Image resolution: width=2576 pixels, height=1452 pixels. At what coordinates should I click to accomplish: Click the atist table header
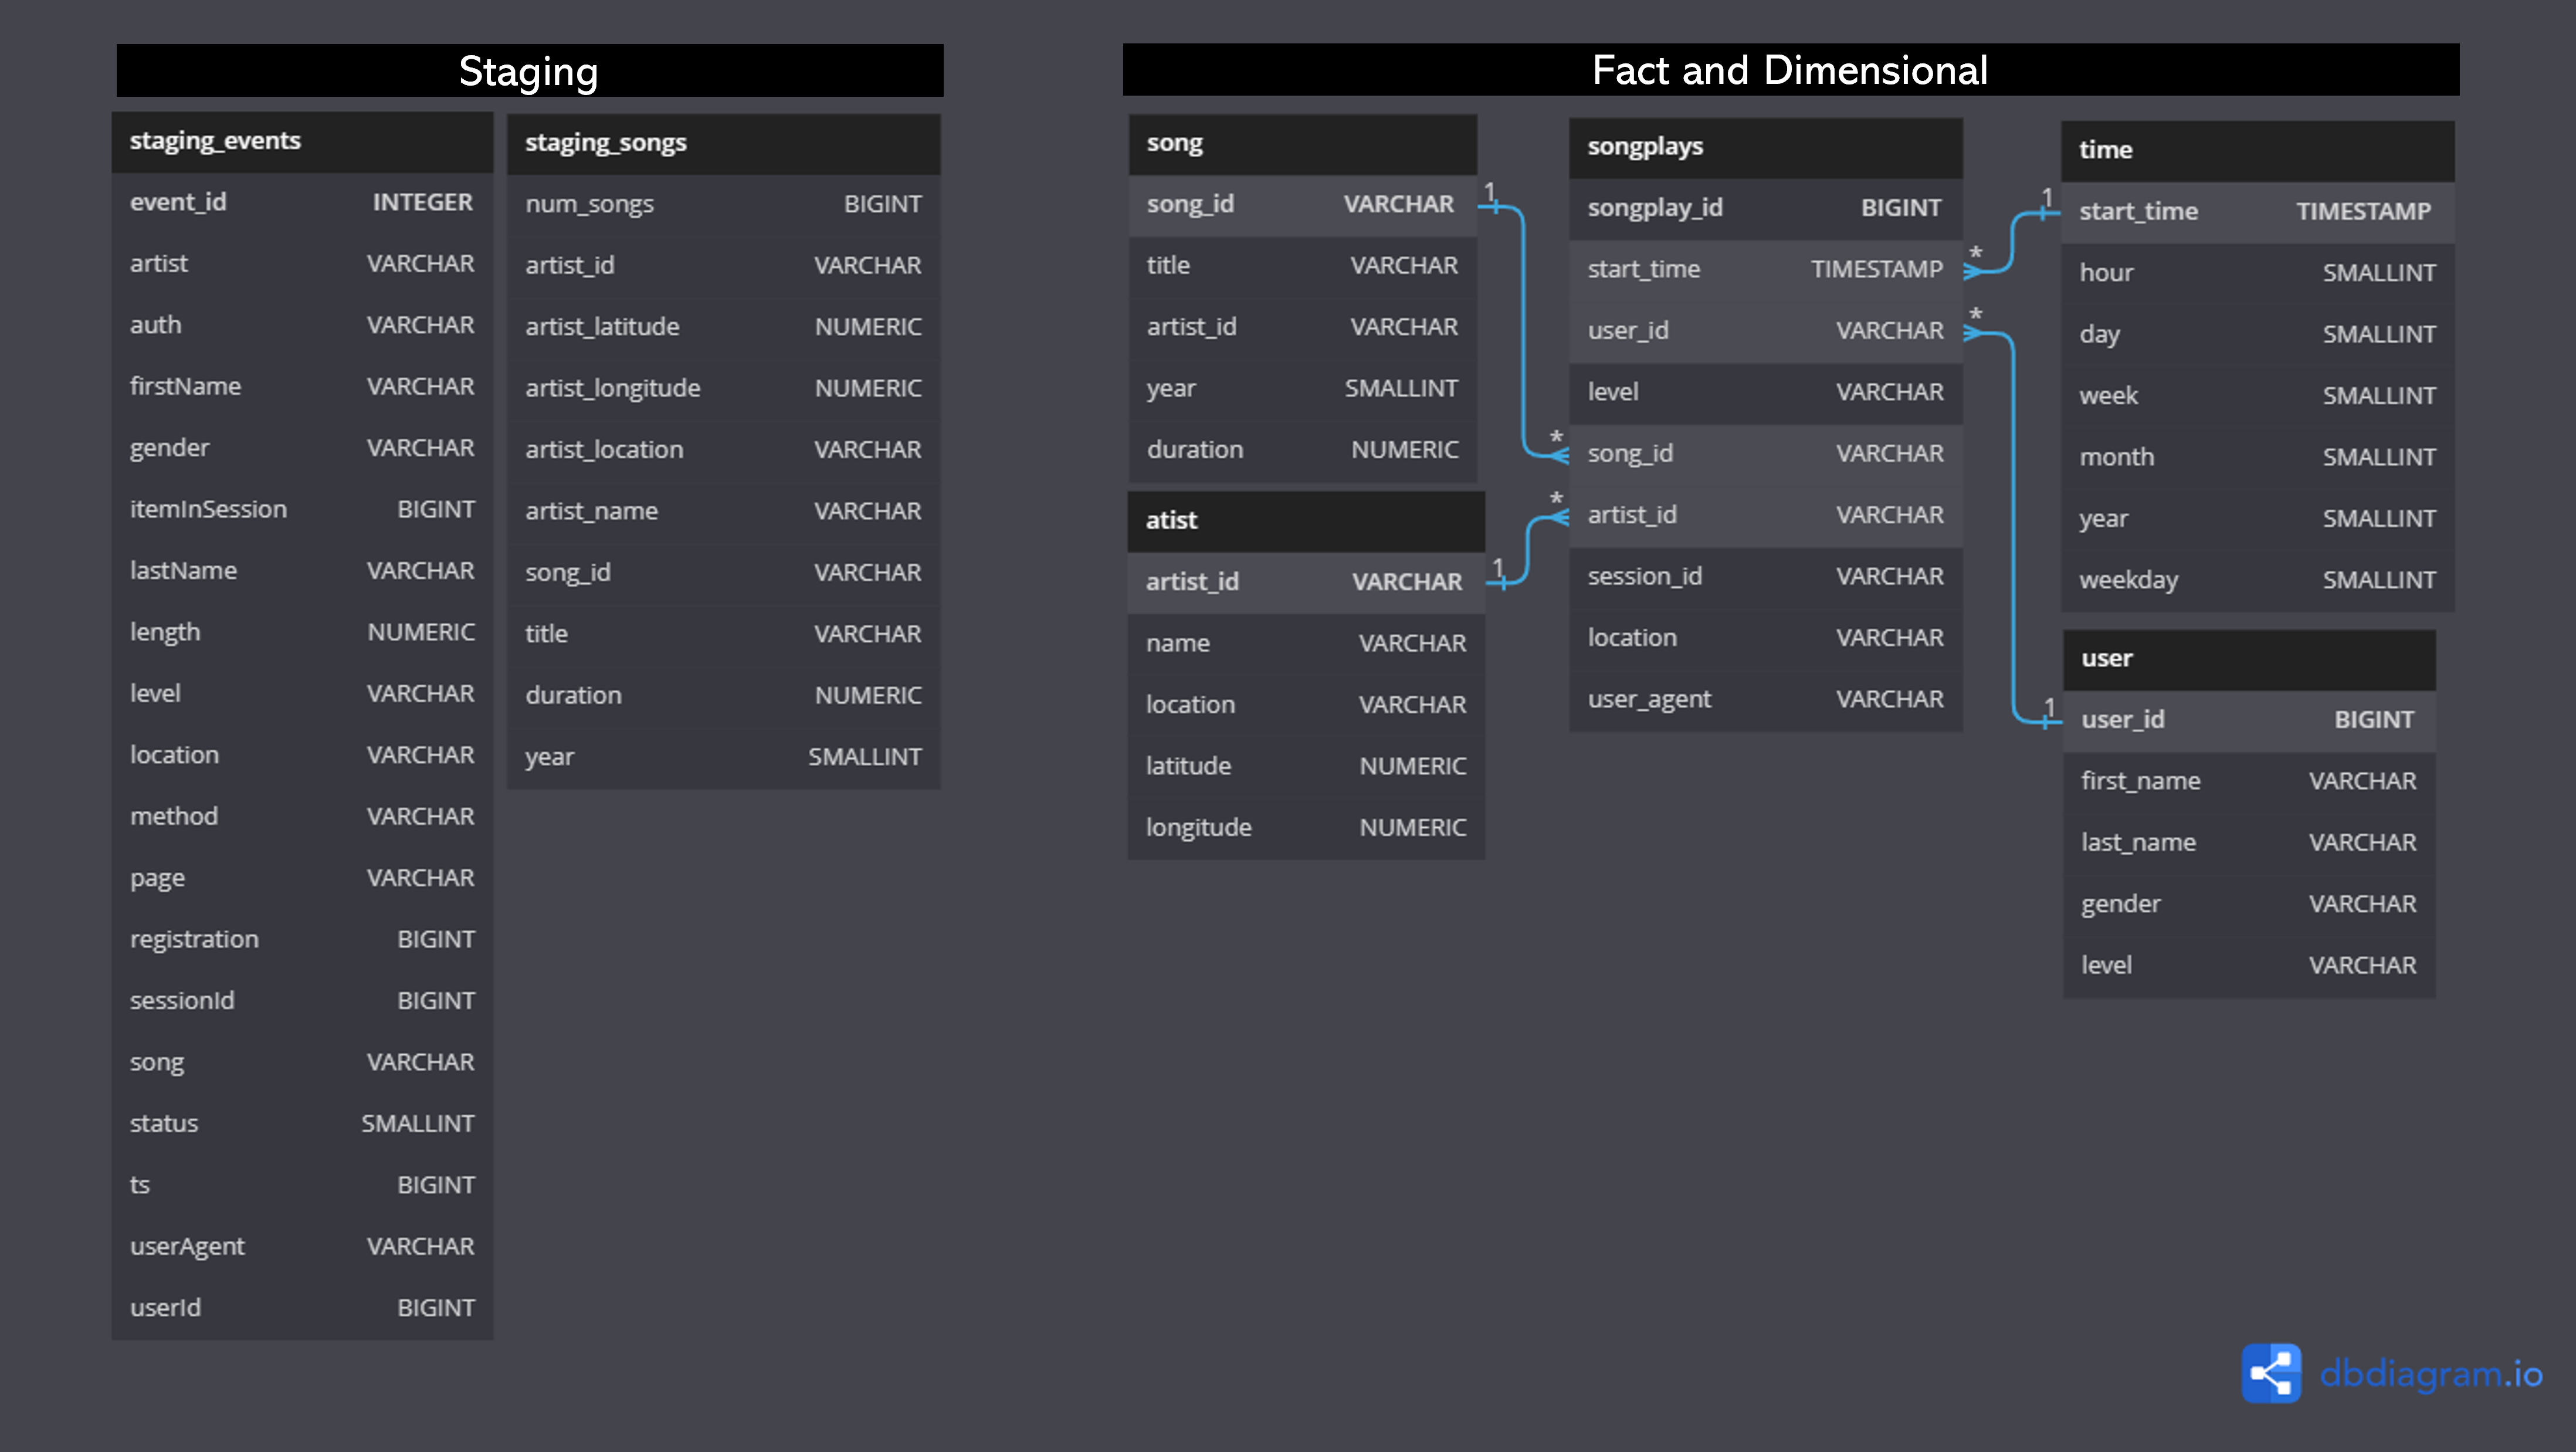pyautogui.click(x=1305, y=520)
